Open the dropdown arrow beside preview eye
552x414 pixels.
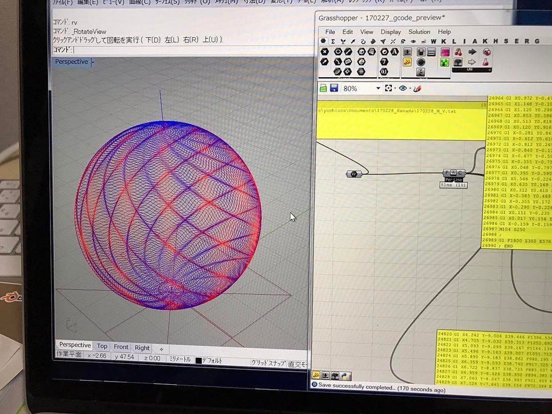[410, 88]
